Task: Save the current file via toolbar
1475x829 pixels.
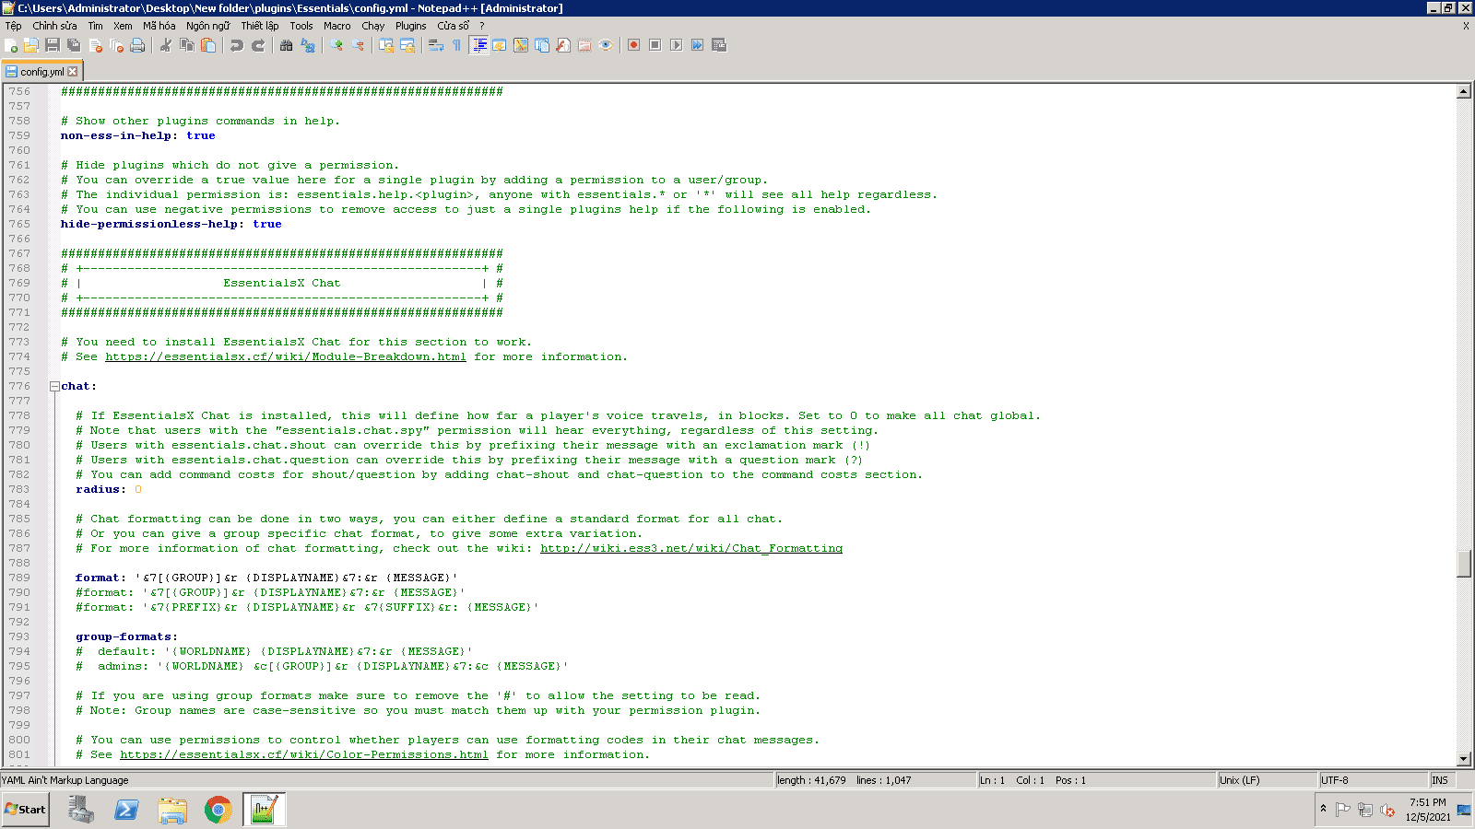Action: point(53,45)
